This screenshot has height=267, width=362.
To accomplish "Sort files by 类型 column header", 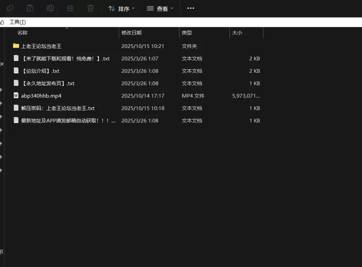I will 187,33.
